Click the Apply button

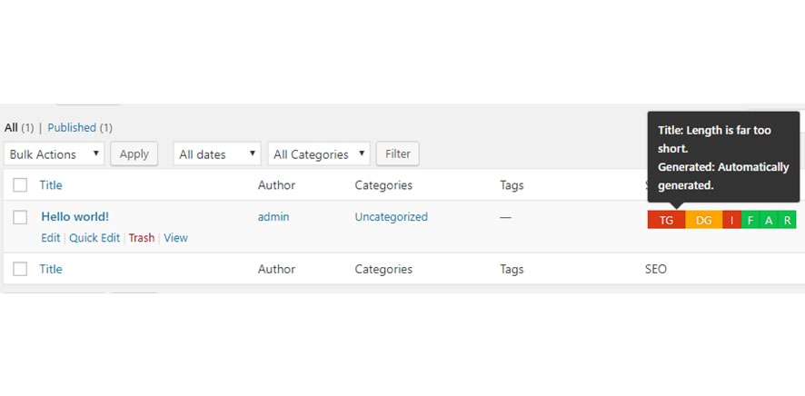(134, 153)
